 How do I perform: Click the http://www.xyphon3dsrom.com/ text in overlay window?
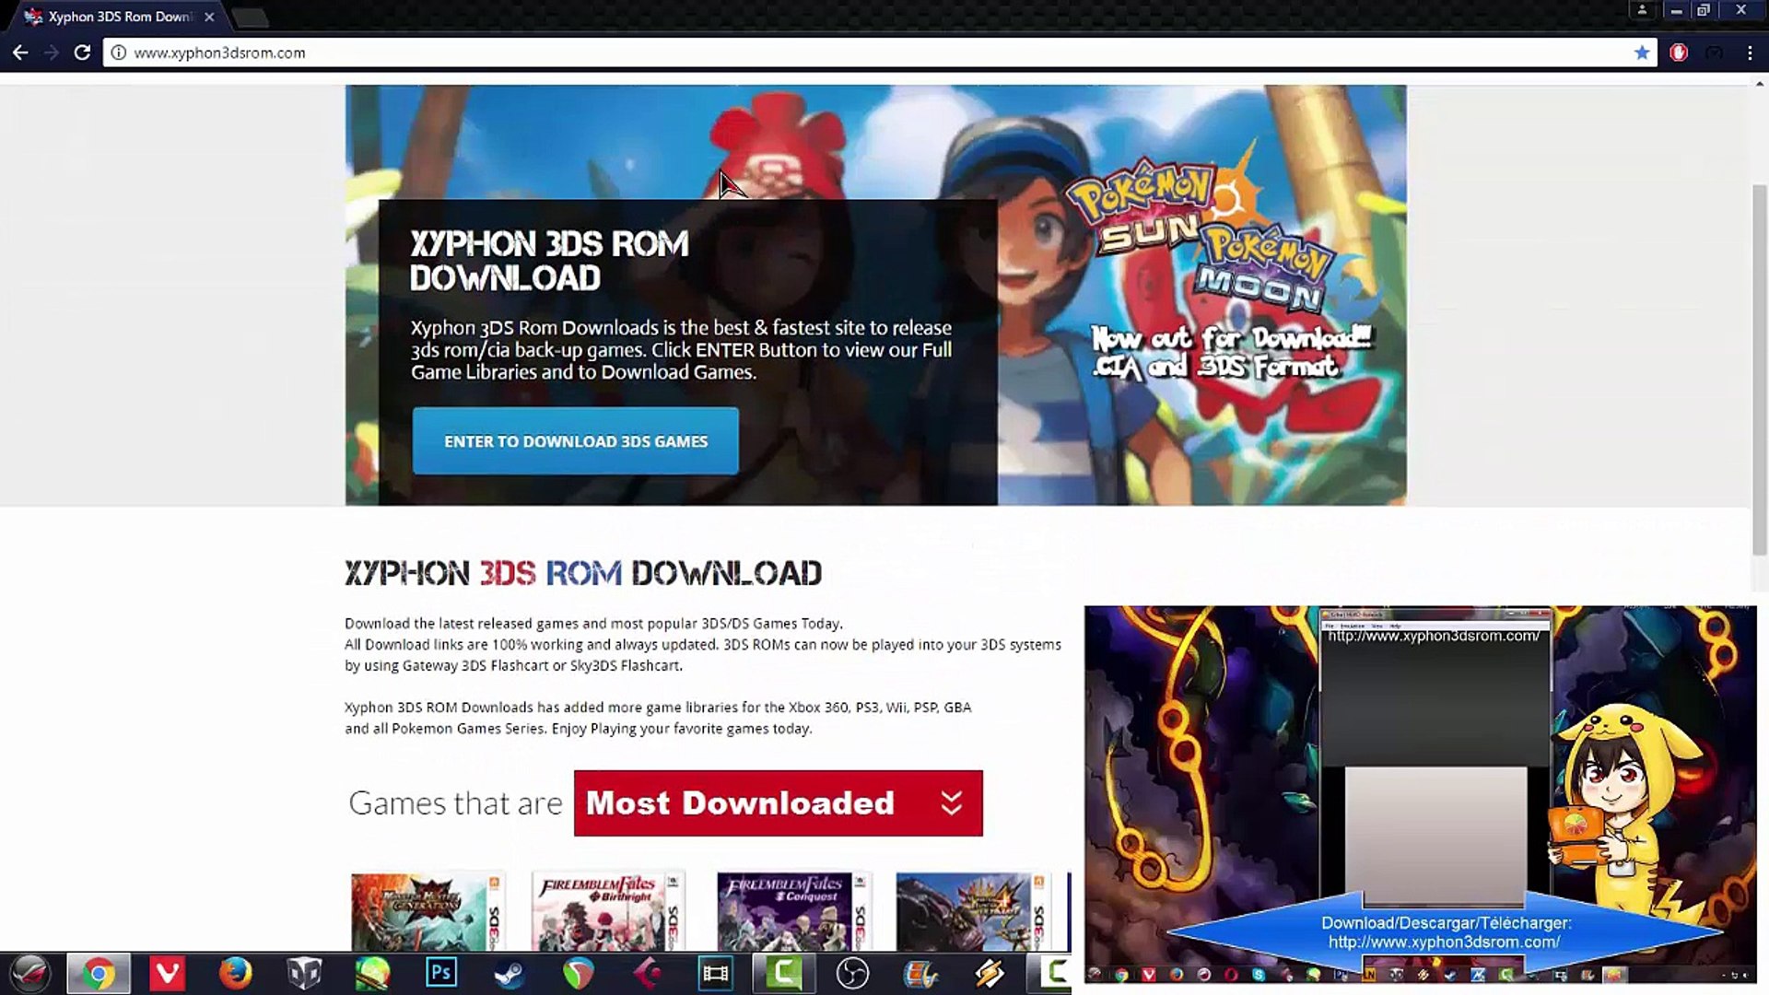[x=1434, y=636]
